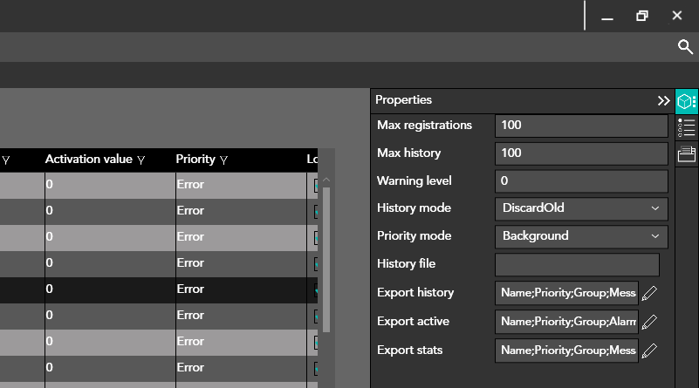Click the Priority column header

pos(195,160)
